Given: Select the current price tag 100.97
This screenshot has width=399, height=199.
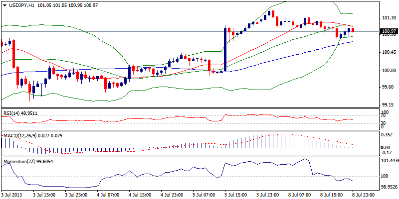Looking at the screenshot, I should (x=388, y=31).
